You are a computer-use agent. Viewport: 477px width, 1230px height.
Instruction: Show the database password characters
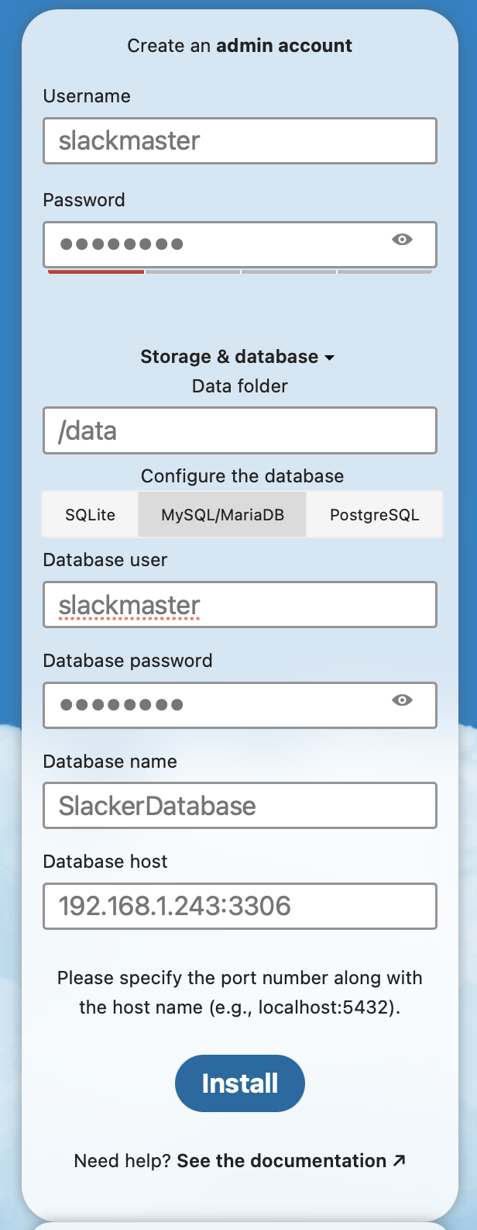click(402, 700)
